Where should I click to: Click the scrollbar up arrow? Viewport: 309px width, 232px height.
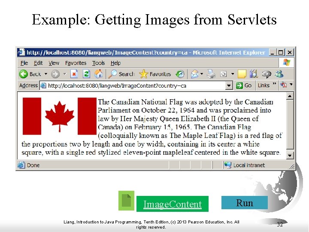click(290, 96)
